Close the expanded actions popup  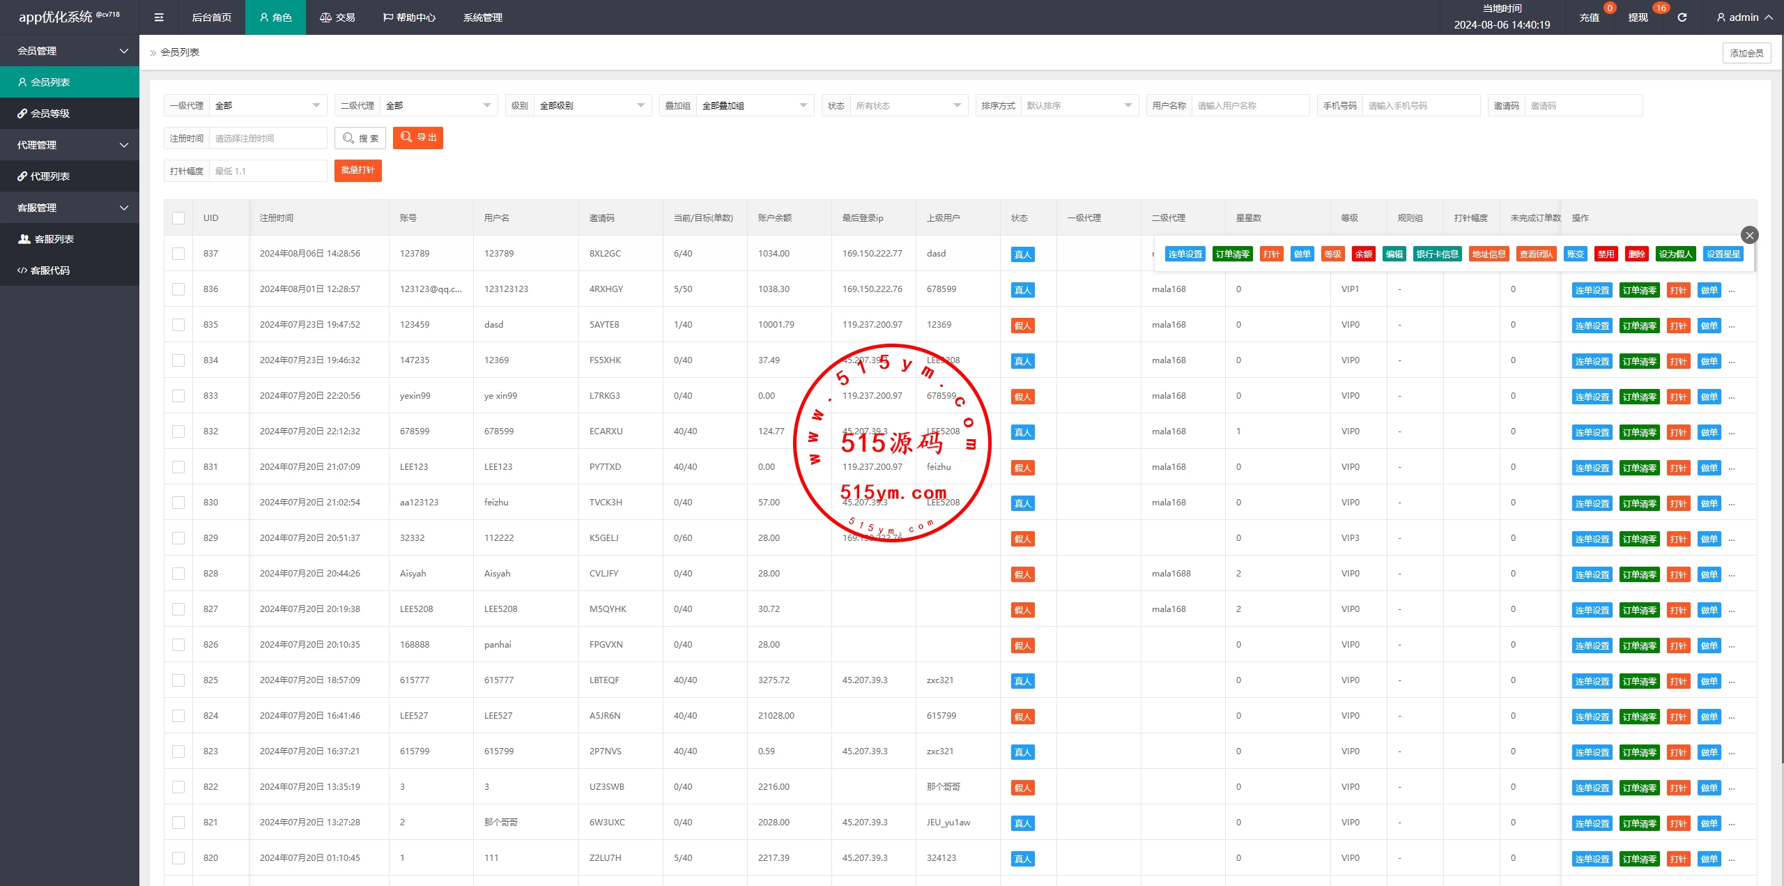(1749, 235)
